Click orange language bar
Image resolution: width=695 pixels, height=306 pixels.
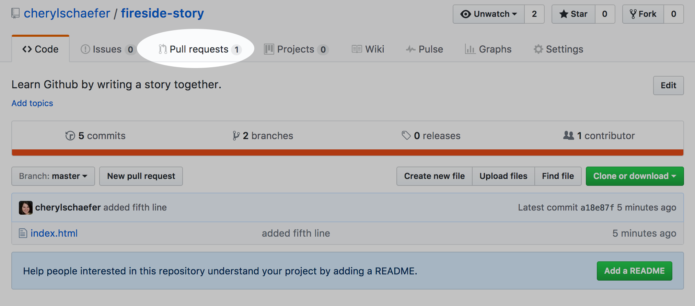coord(348,152)
